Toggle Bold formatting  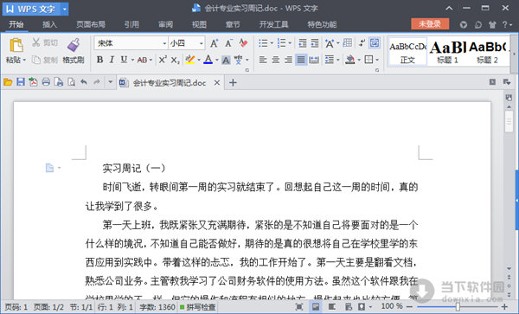coord(99,60)
